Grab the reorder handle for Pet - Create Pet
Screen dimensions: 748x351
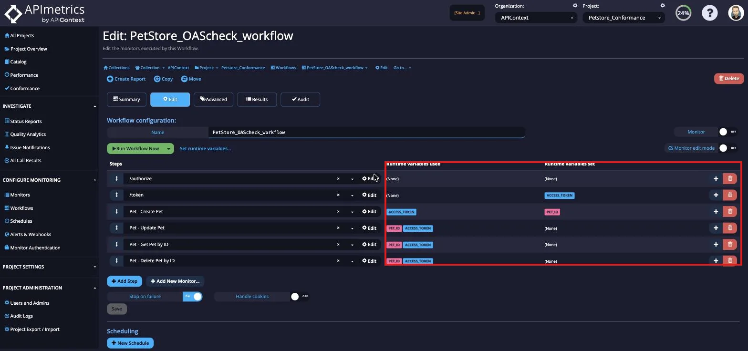tap(116, 211)
